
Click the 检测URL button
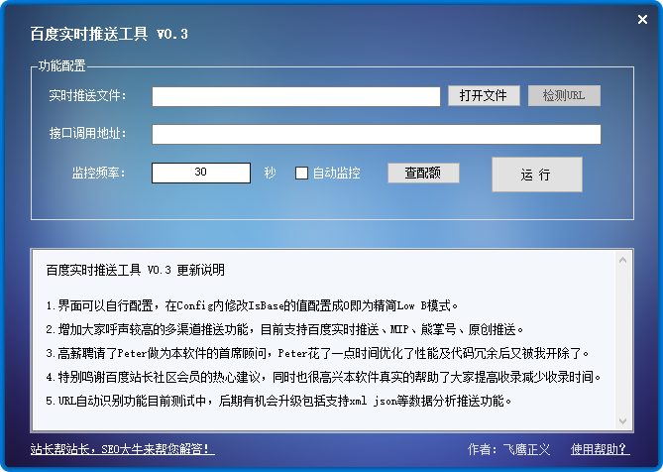click(x=564, y=95)
